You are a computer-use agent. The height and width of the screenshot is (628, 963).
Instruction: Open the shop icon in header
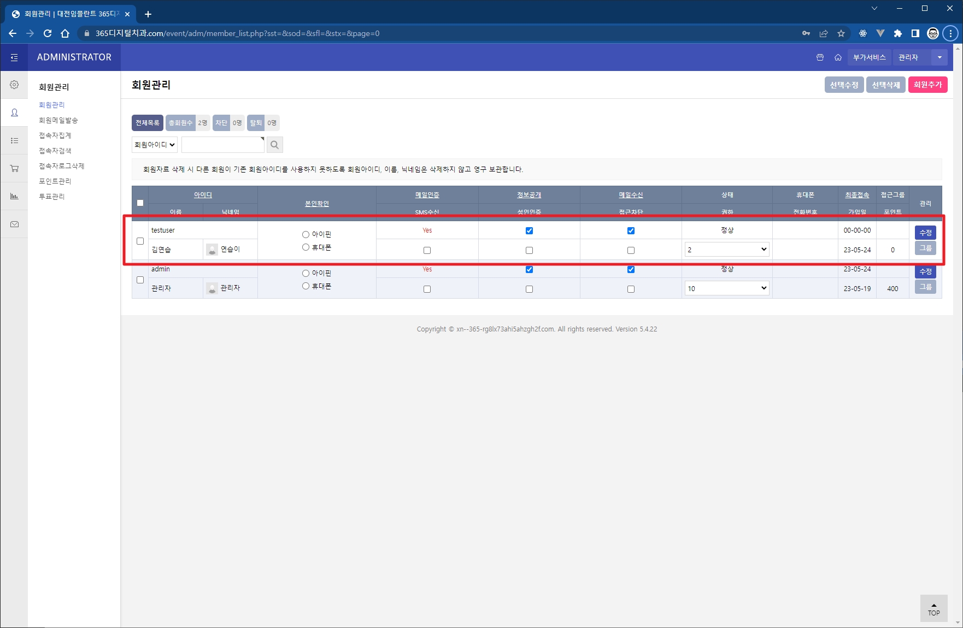click(820, 57)
